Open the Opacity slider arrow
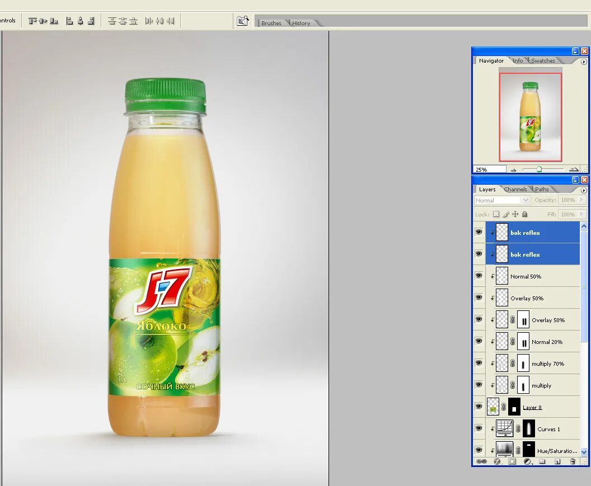Image resolution: width=591 pixels, height=486 pixels. (583, 200)
